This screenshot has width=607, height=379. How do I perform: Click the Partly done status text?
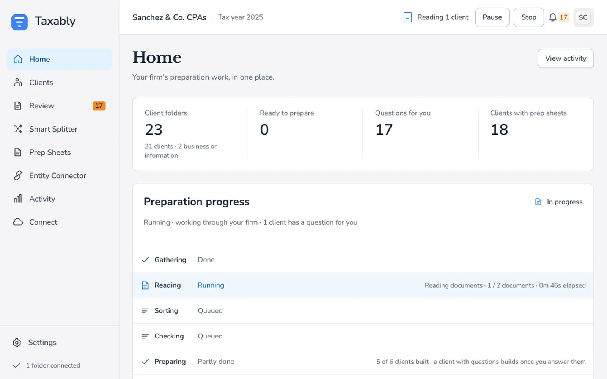pyautogui.click(x=216, y=362)
